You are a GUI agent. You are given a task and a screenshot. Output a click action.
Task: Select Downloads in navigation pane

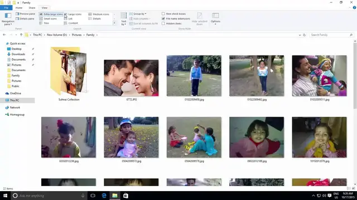pyautogui.click(x=18, y=54)
